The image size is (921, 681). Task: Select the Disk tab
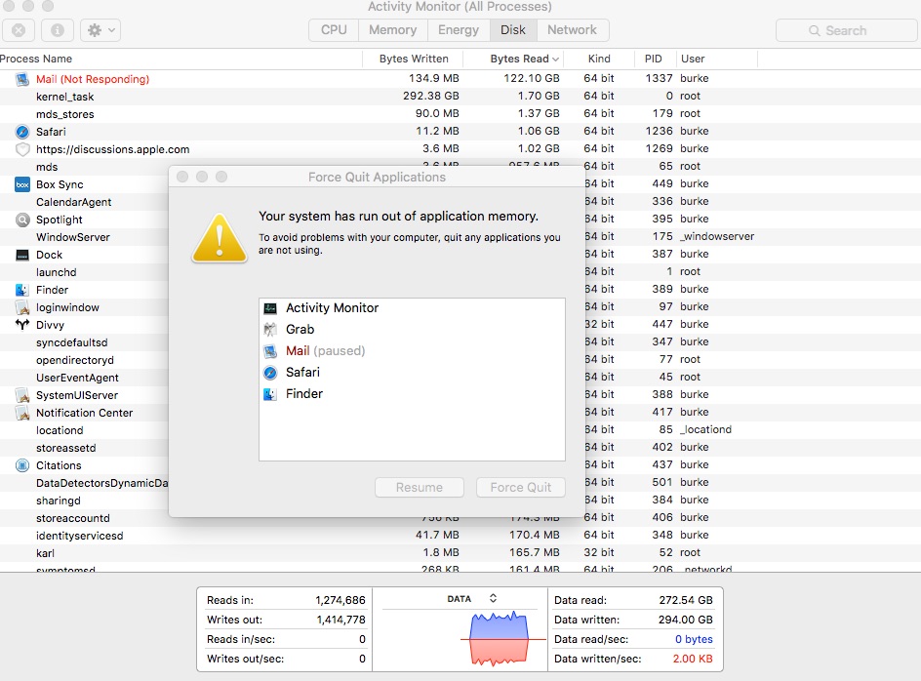click(x=513, y=30)
